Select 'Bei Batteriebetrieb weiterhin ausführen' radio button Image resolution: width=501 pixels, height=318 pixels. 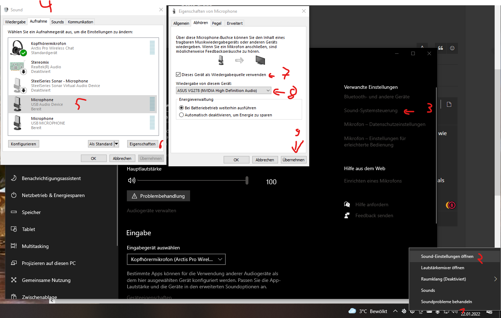pyautogui.click(x=182, y=108)
